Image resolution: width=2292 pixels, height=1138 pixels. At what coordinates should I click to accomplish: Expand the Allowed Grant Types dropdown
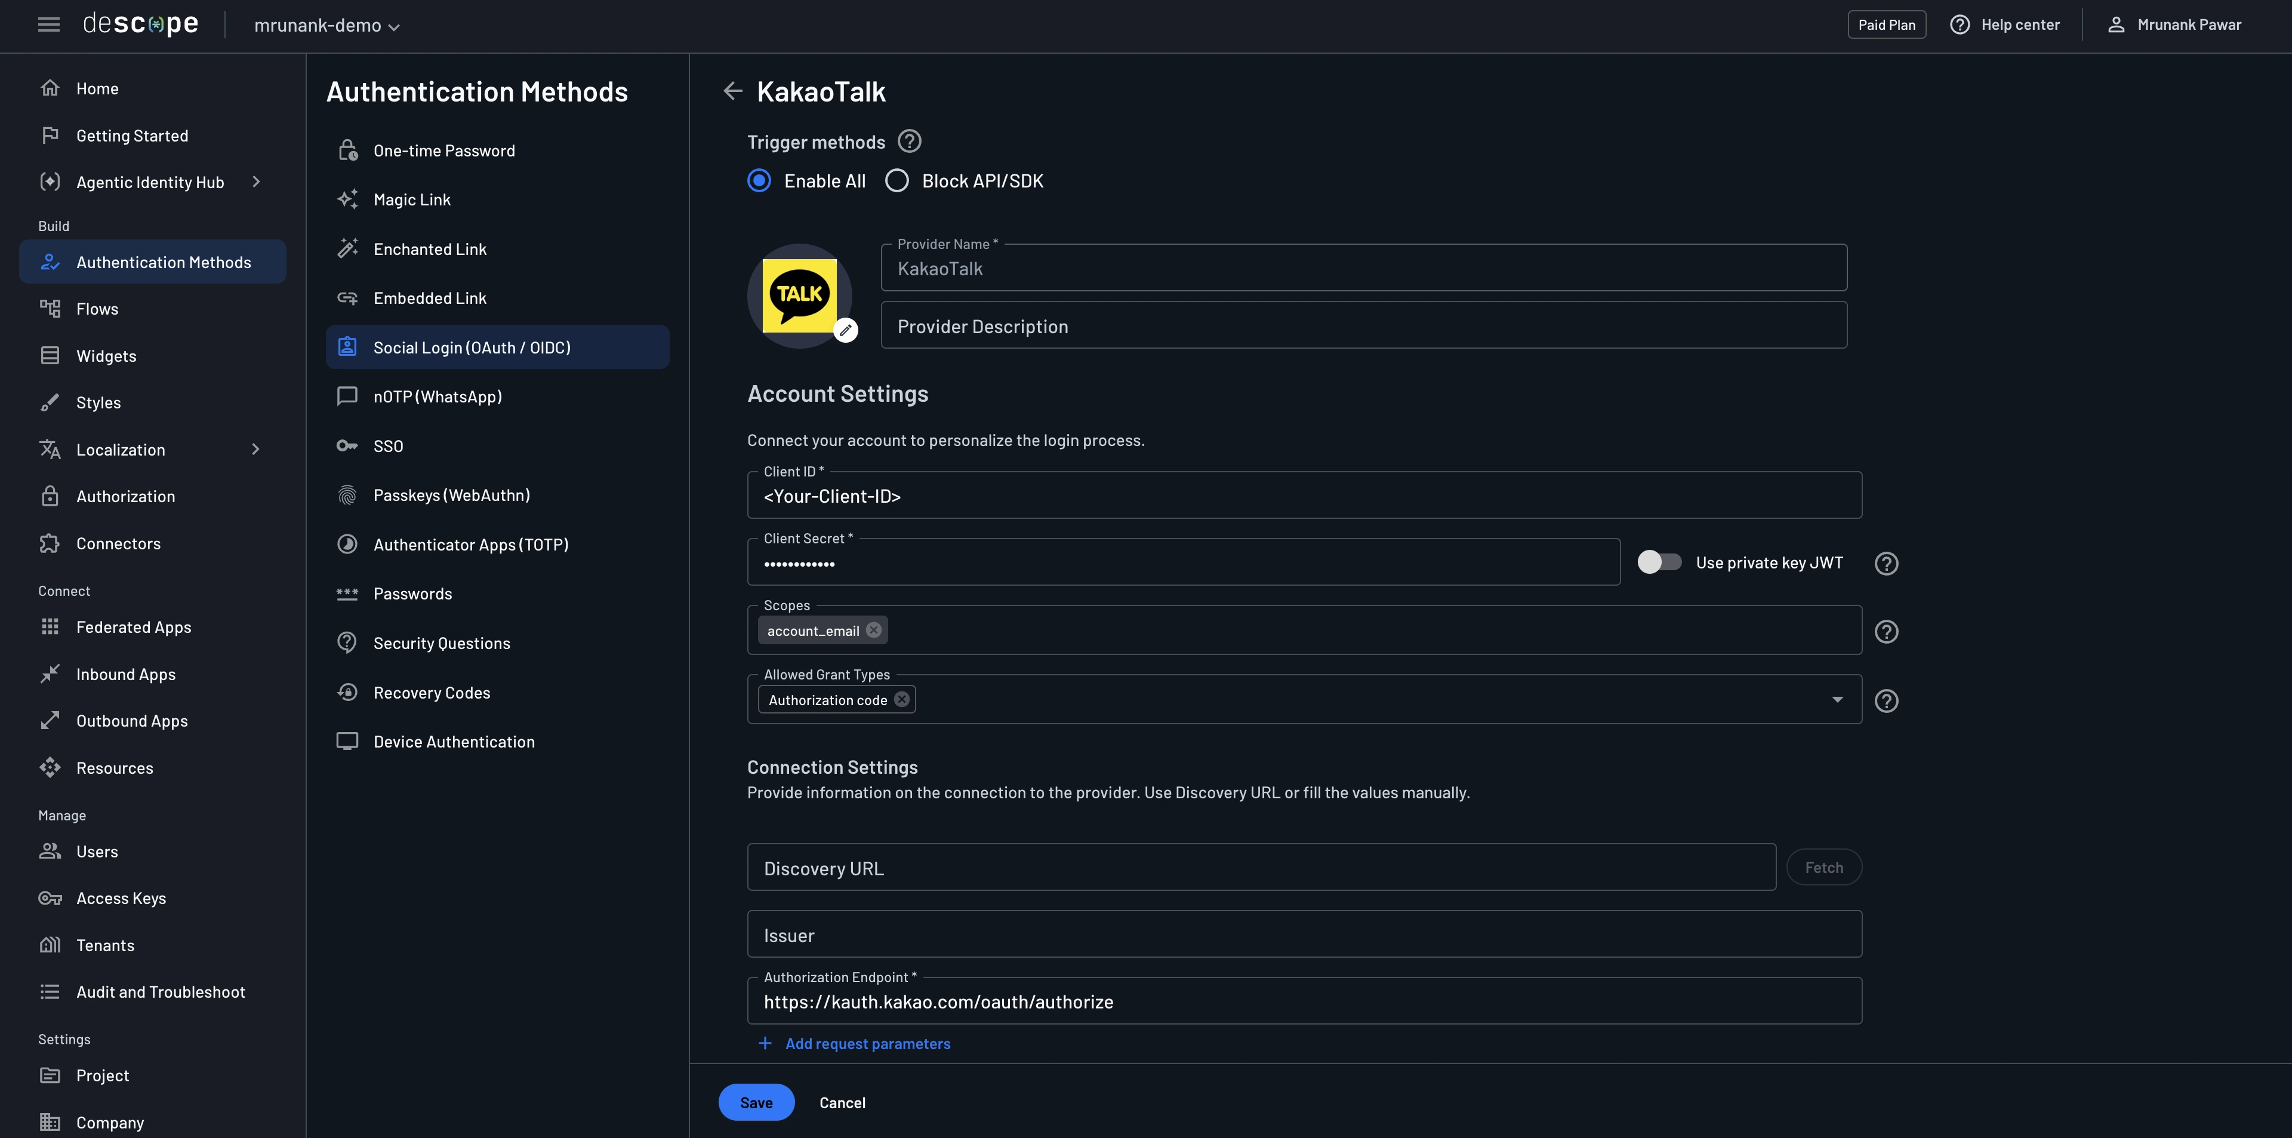click(x=1837, y=699)
